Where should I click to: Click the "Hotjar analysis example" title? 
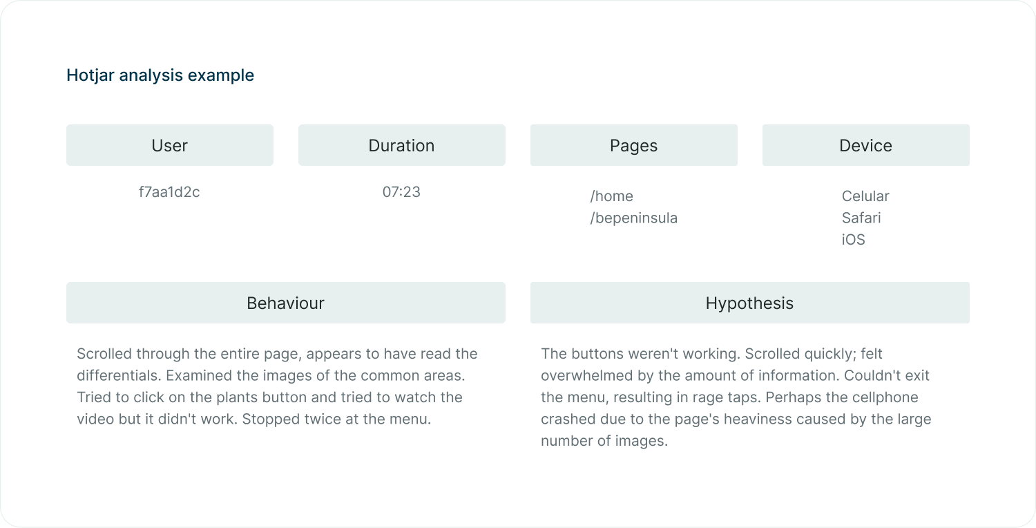pos(160,75)
